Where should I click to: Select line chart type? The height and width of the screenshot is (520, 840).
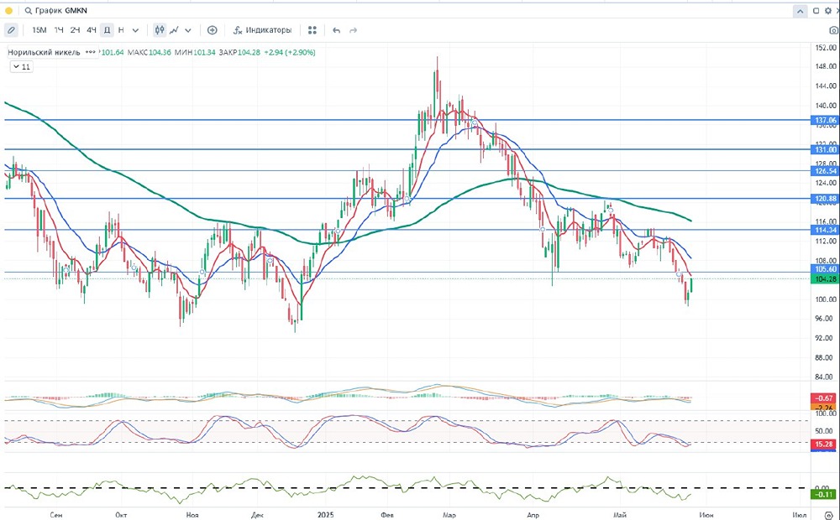coord(174,30)
